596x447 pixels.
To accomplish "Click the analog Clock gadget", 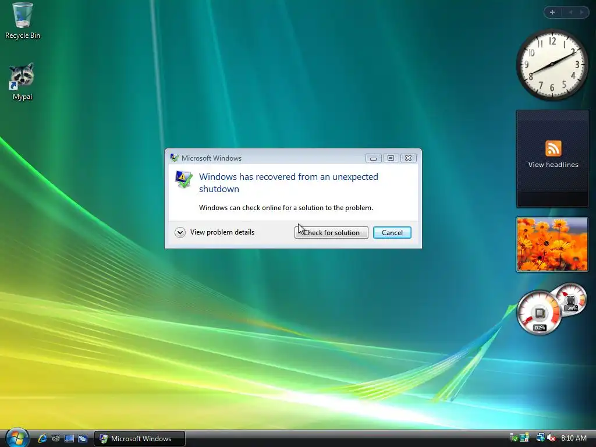I will coord(552,65).
